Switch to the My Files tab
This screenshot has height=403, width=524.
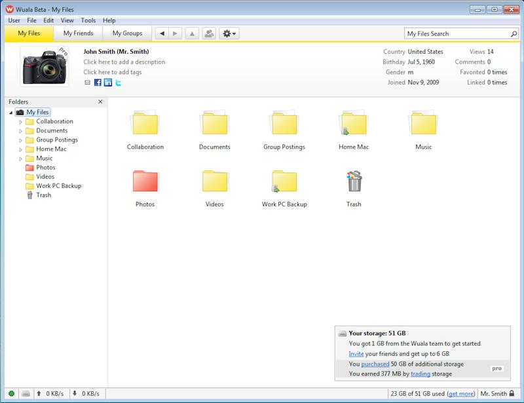click(29, 33)
